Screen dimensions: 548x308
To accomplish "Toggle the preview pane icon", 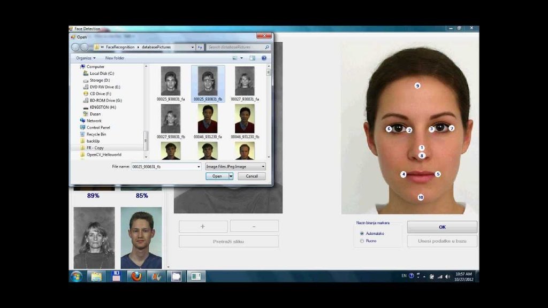I will [x=253, y=58].
